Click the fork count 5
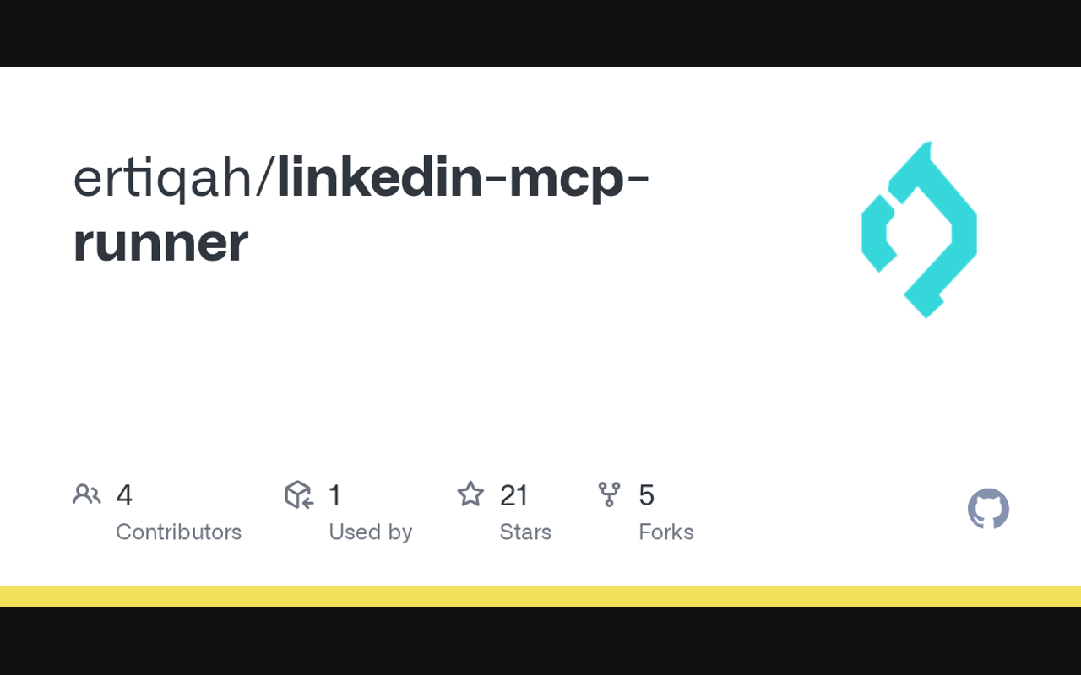 pyautogui.click(x=646, y=495)
